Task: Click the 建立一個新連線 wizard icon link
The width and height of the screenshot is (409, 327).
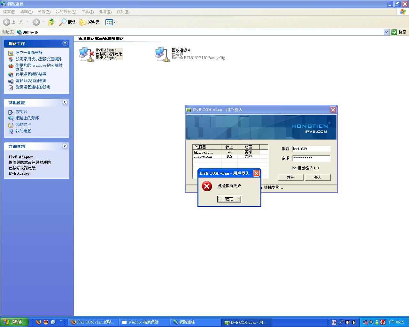Action: point(11,53)
